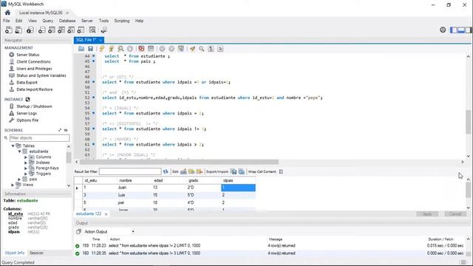
Task: Delete selected rows in result grid
Action: tap(199, 171)
